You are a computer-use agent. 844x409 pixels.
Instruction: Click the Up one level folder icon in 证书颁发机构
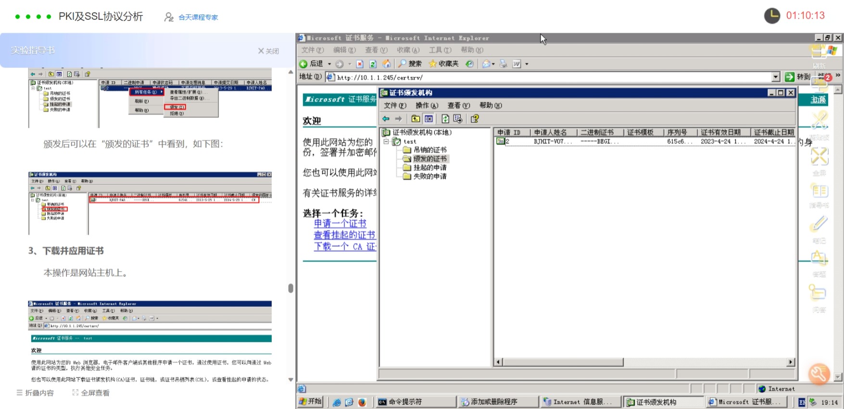(416, 119)
